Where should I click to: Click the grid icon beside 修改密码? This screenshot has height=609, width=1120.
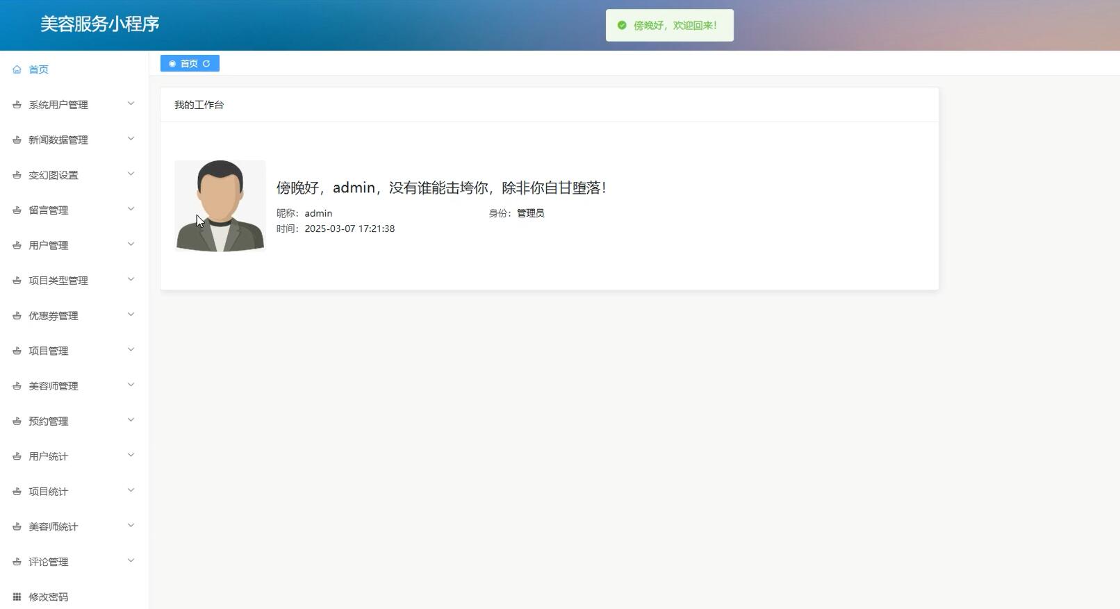point(17,597)
